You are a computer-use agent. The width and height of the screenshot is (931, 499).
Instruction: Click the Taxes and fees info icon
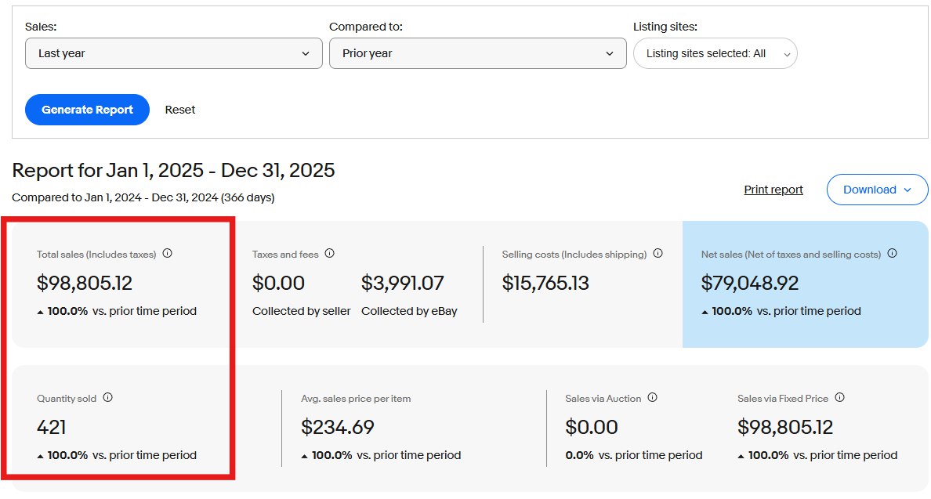click(330, 253)
